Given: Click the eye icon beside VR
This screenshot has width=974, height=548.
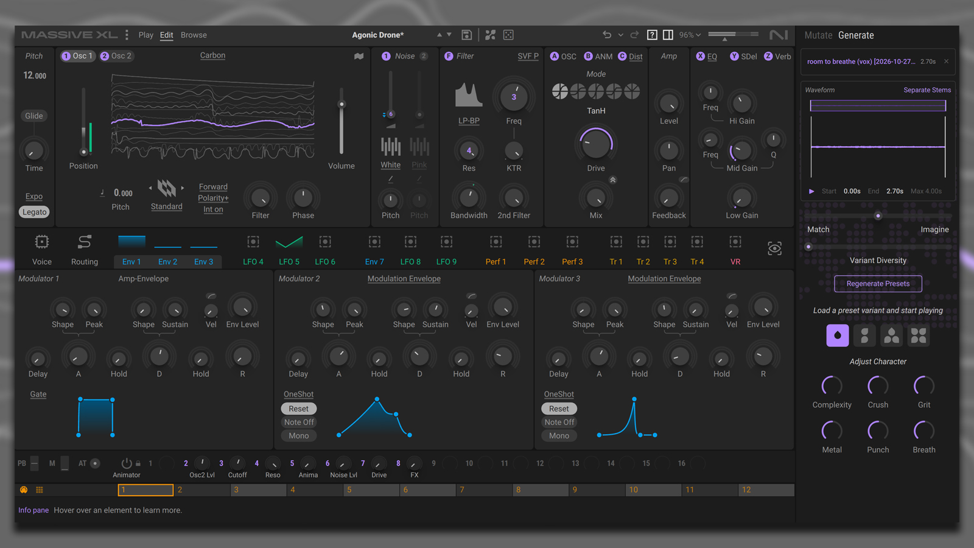Looking at the screenshot, I should click(774, 248).
